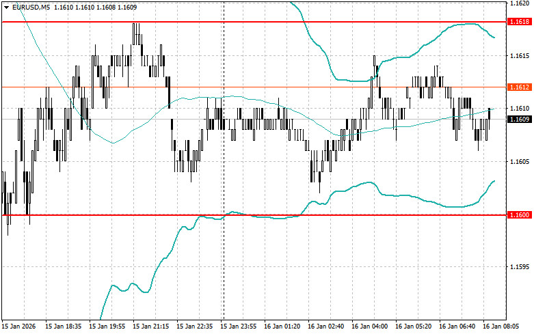Image resolution: width=534 pixels, height=334 pixels.
Task: Select the 15 Jan 22:35 time label
Action: 194,326
